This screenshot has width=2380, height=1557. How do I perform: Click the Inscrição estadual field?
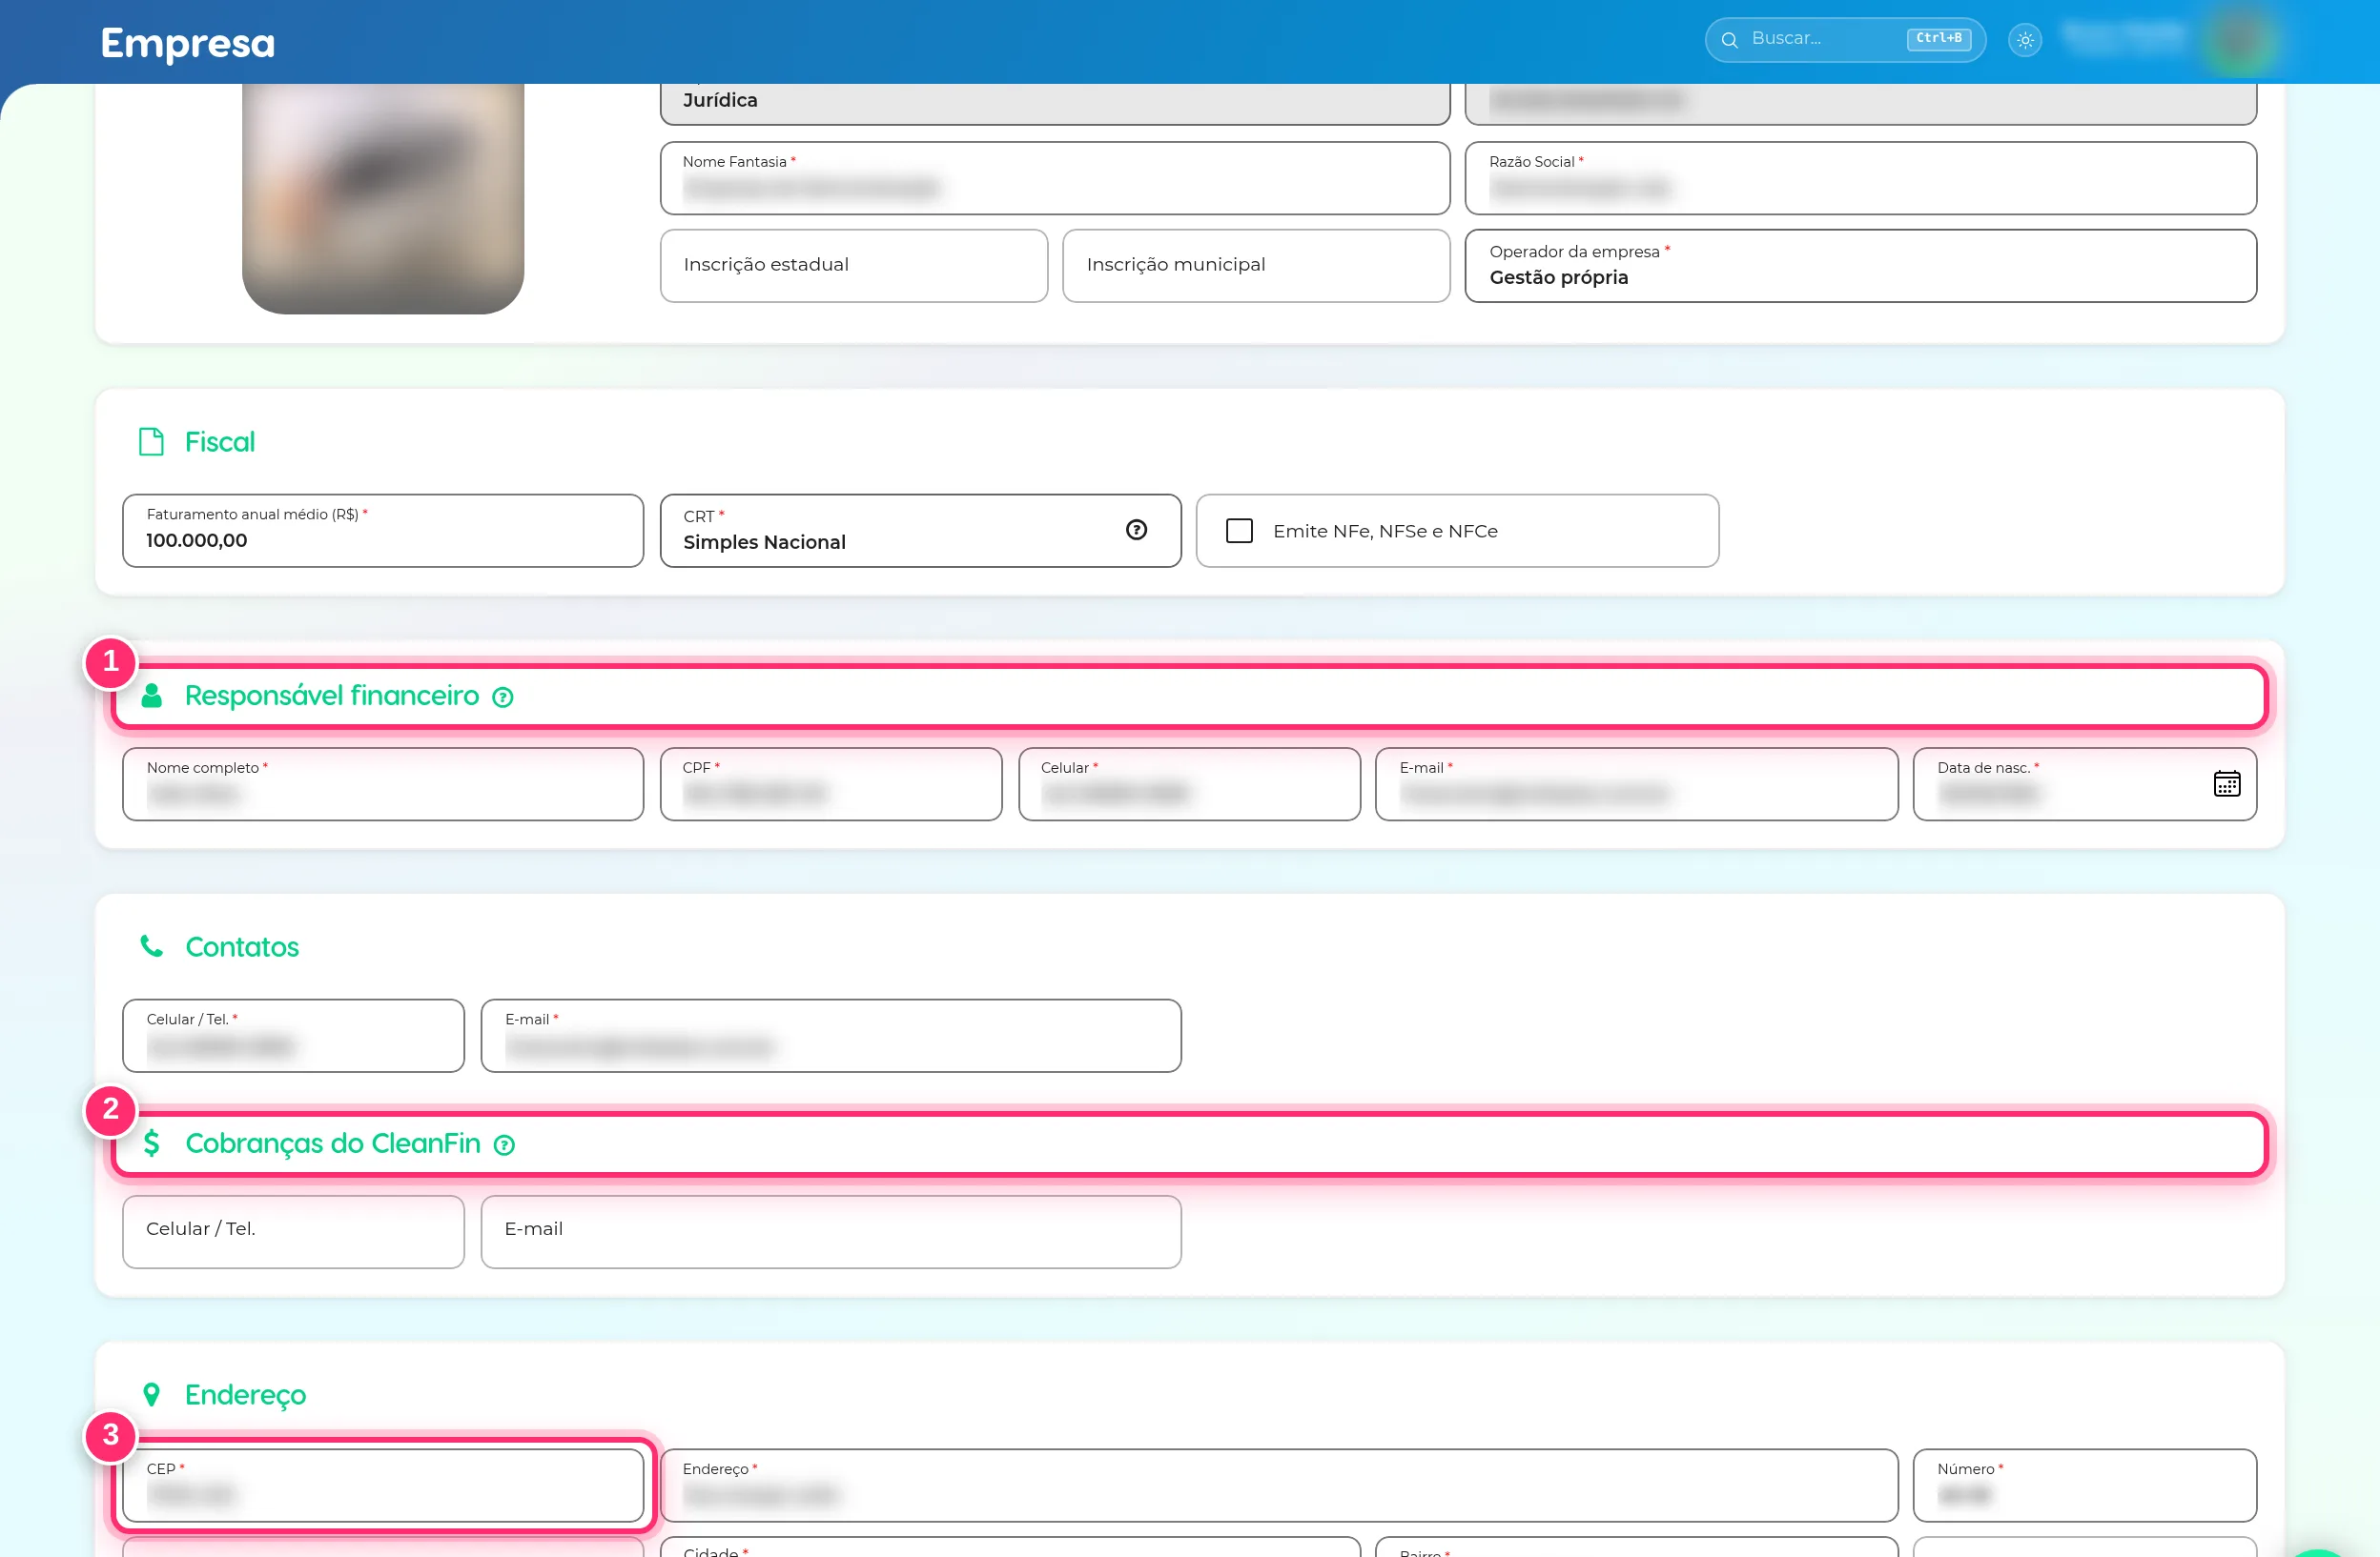coord(854,266)
